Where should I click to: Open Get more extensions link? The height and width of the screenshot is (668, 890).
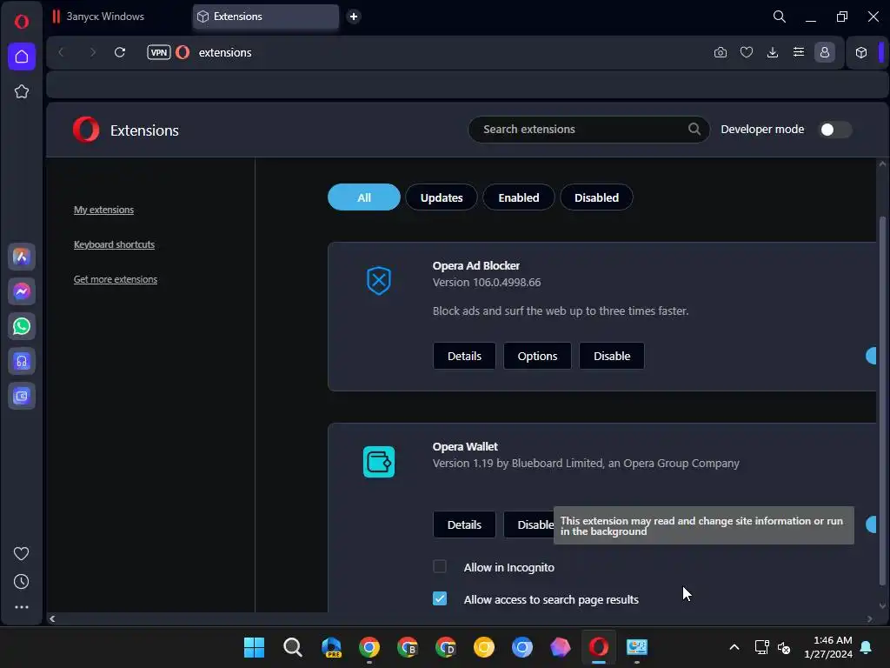tap(116, 279)
